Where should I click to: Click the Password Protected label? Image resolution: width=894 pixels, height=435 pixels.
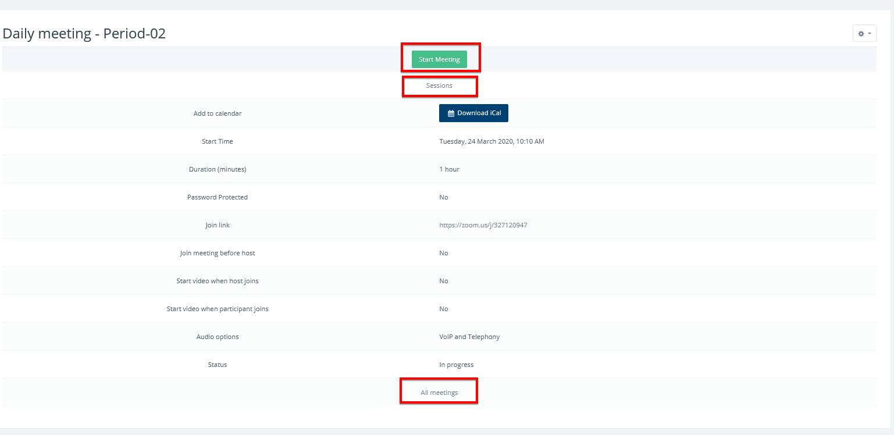[x=218, y=197]
